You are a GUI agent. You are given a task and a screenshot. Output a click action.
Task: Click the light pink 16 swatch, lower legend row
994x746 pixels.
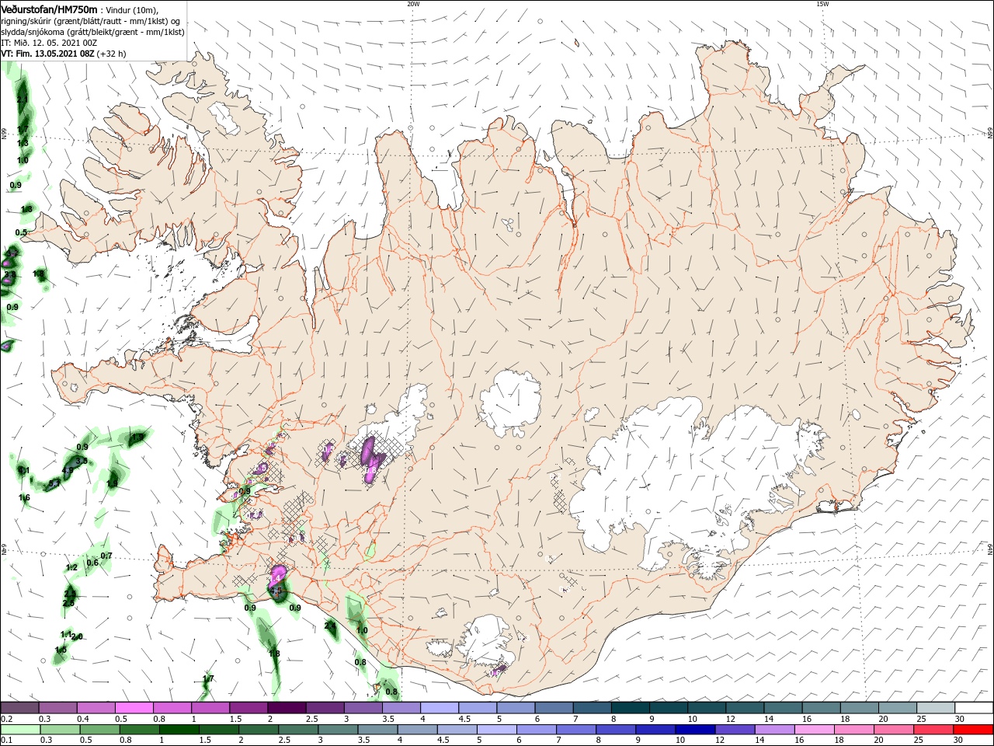(x=814, y=730)
